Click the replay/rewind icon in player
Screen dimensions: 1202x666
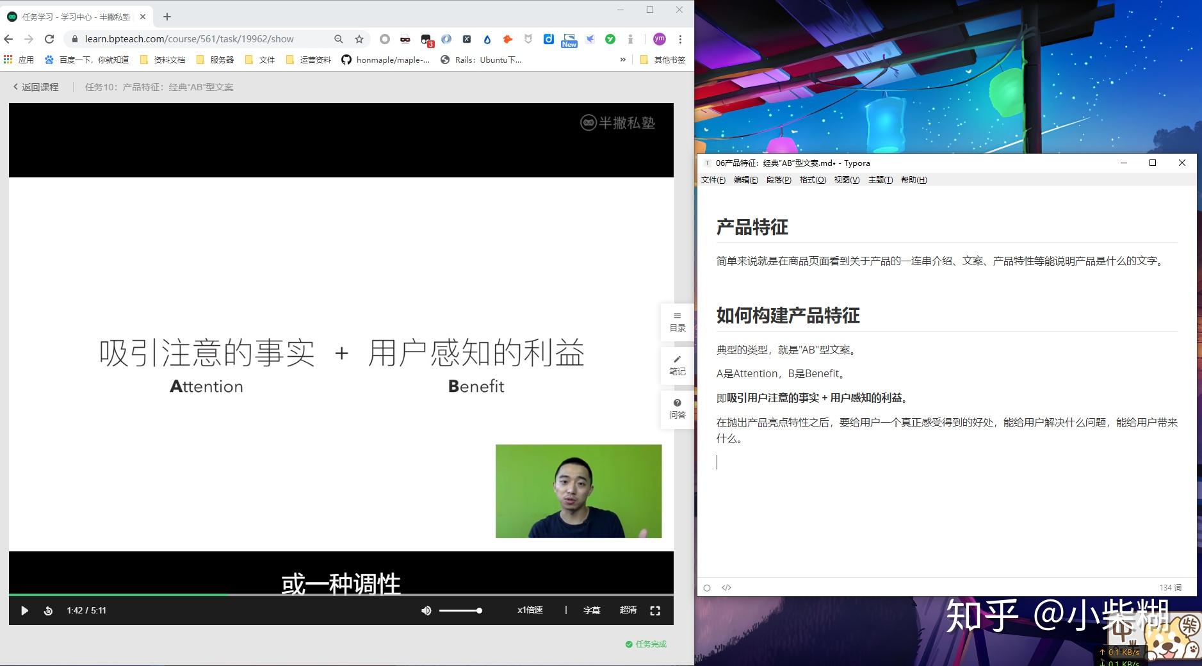click(x=48, y=611)
